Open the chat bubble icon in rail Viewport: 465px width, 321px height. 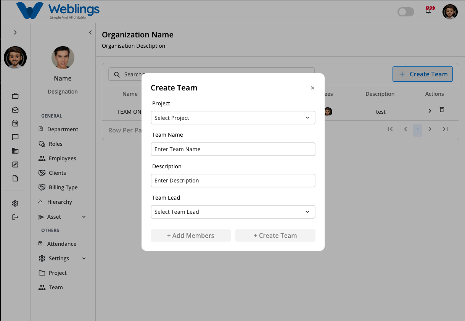(15, 137)
